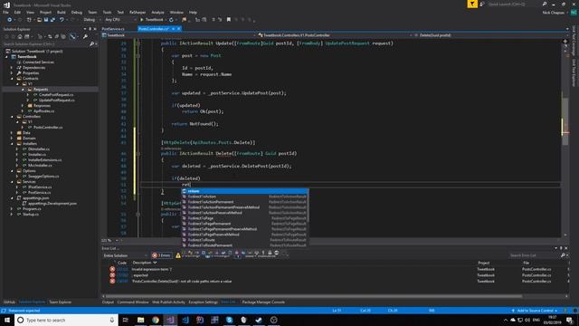This screenshot has width=579, height=326.
Task: Open the Build menu
Action: (x=62, y=12)
